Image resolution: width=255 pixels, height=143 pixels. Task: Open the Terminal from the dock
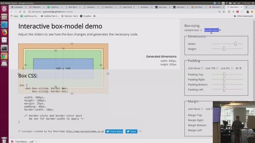(4, 48)
